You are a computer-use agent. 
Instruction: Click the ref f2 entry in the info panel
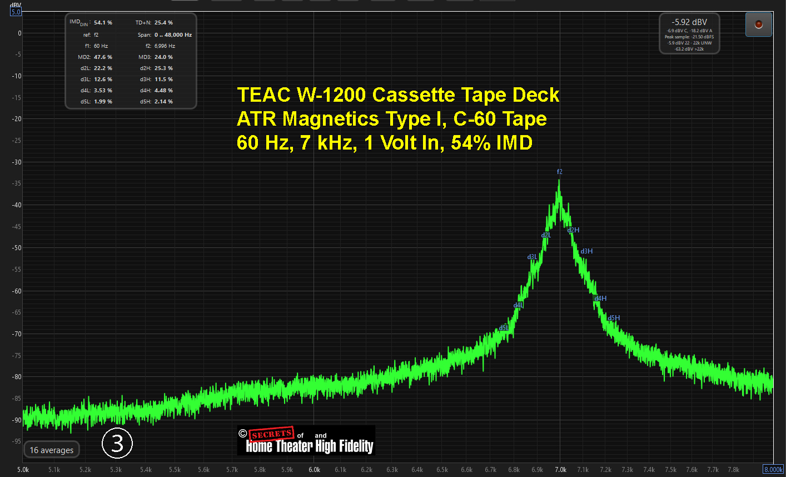point(96,34)
